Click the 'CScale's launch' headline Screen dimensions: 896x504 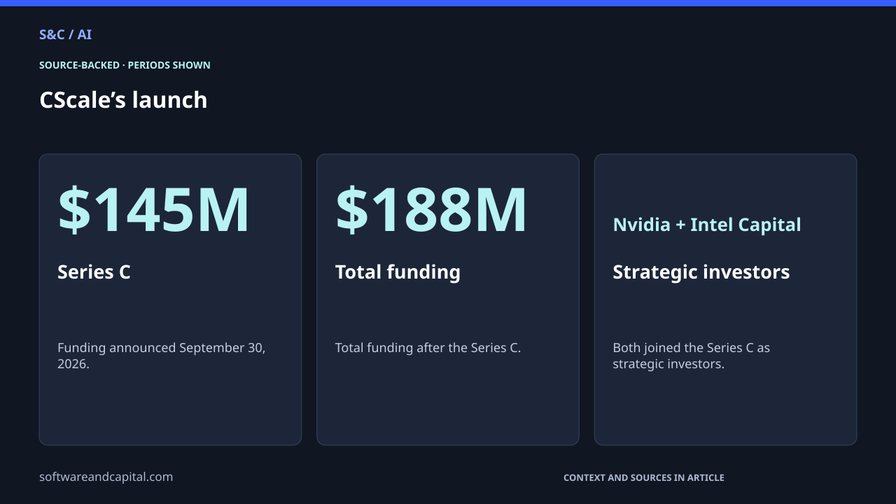tap(123, 99)
